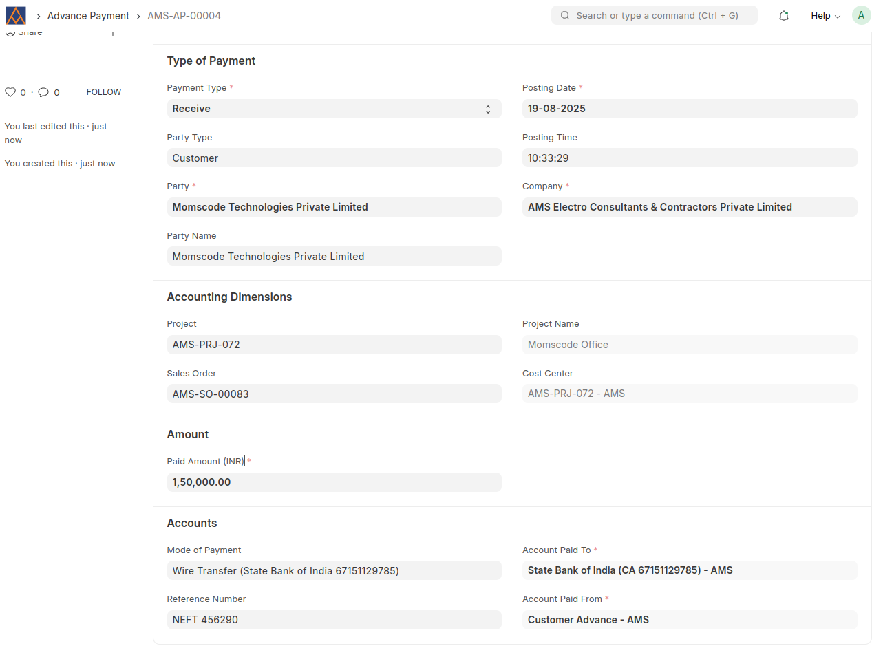Follow this document
Viewport: 872px width, 646px height.
click(103, 92)
